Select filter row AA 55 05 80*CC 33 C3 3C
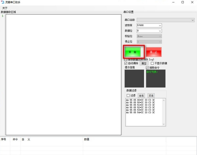197x155 pixels. pyautogui.click(x=140, y=100)
